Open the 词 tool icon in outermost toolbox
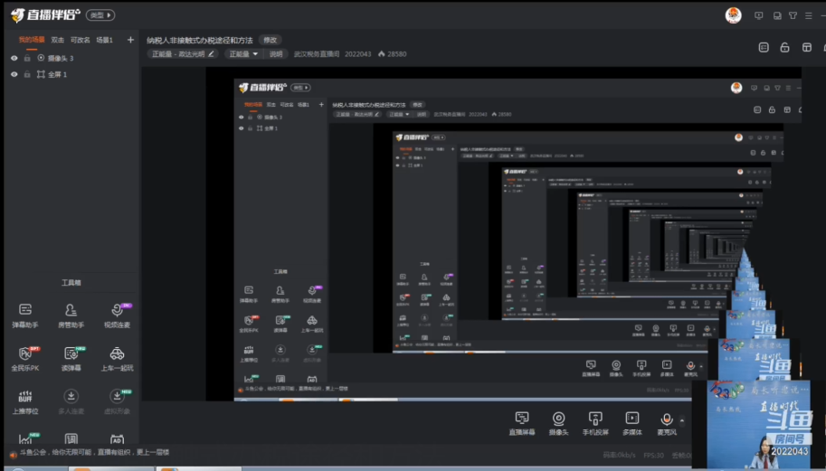The width and height of the screenshot is (826, 471). pyautogui.click(x=71, y=438)
